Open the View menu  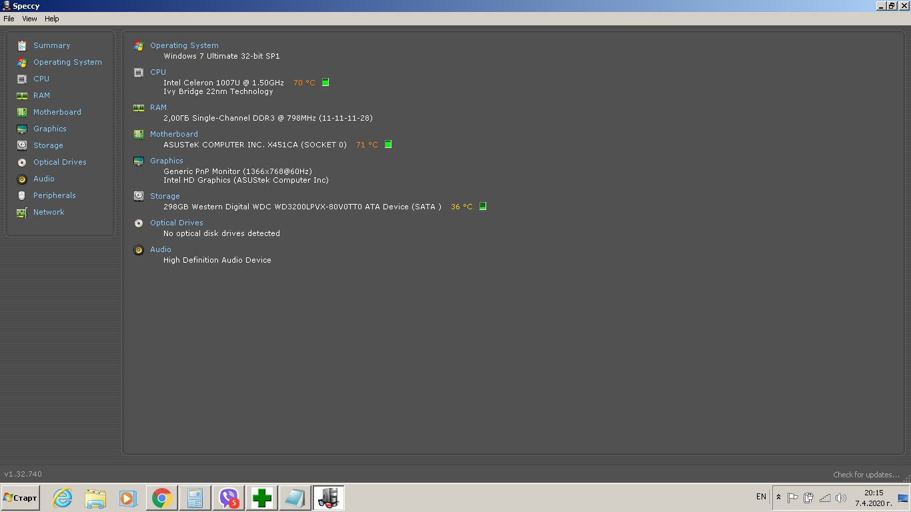click(x=29, y=19)
